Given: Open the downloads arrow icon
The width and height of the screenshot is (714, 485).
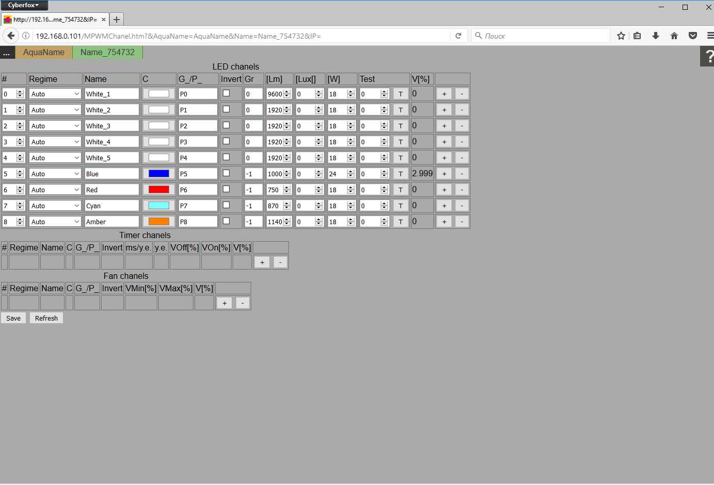Looking at the screenshot, I should (x=656, y=36).
